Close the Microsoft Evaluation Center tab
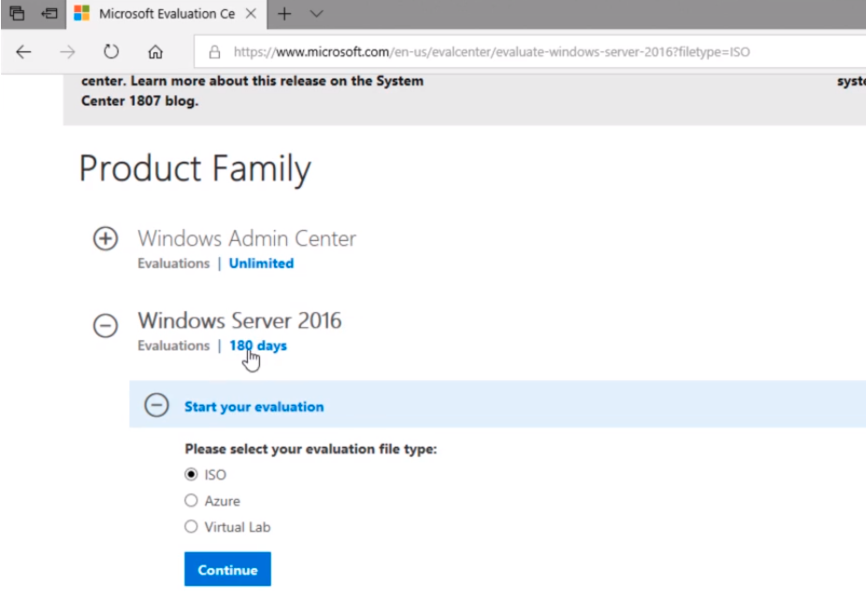866x598 pixels. [251, 13]
